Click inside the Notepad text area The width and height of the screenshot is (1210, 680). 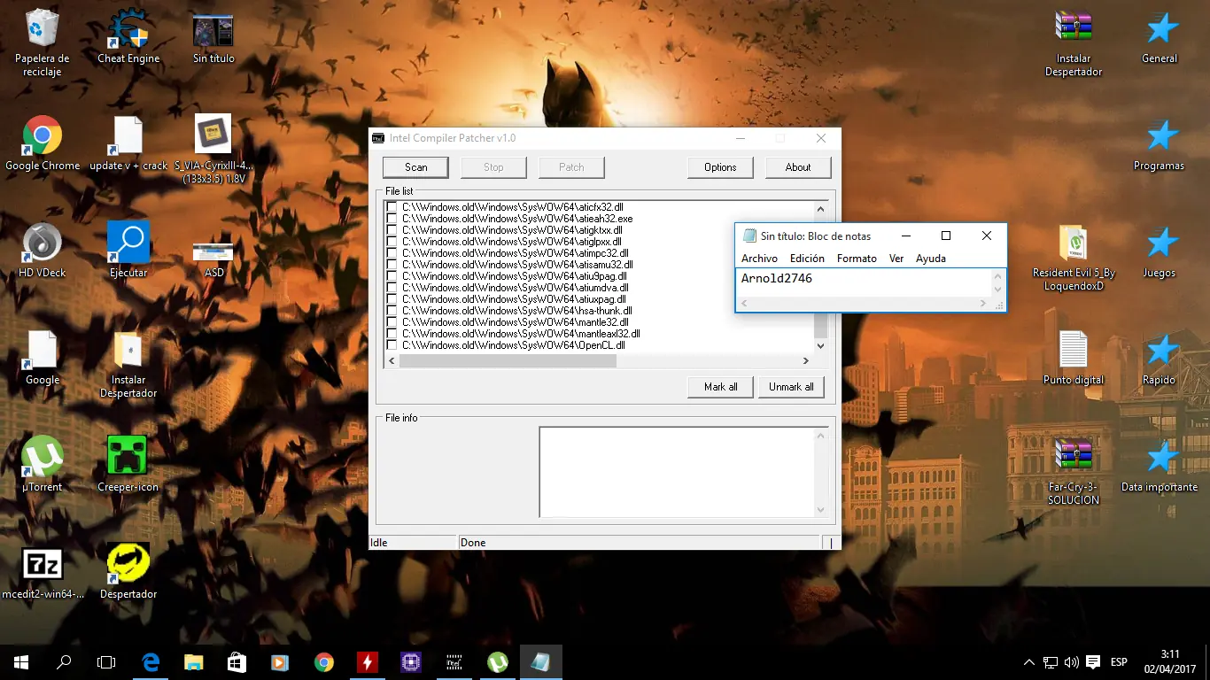point(864,282)
